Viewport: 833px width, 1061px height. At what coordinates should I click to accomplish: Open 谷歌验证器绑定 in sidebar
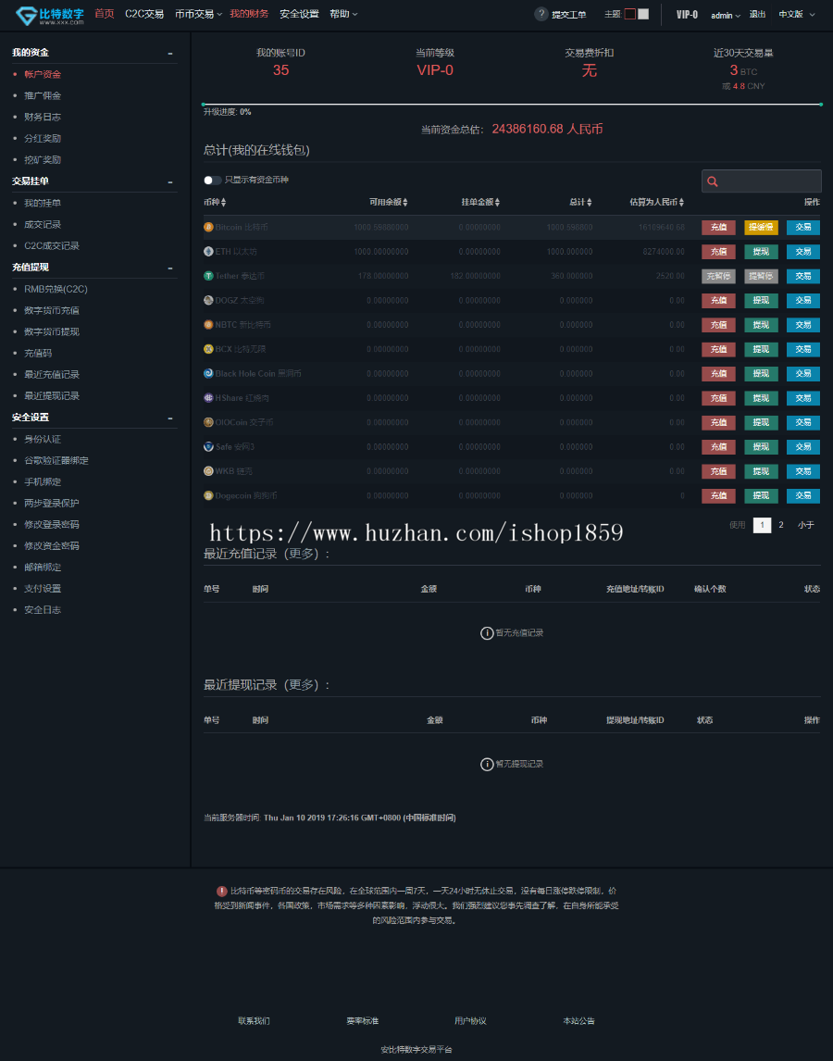point(56,461)
